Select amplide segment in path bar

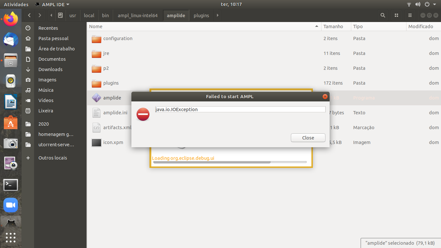(176, 15)
